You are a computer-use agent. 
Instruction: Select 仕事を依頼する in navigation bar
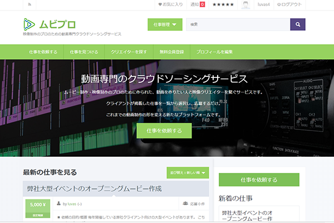43,52
